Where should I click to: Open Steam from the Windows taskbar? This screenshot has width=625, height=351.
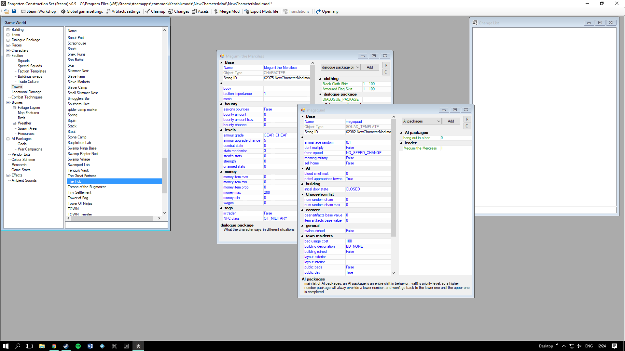point(66,346)
